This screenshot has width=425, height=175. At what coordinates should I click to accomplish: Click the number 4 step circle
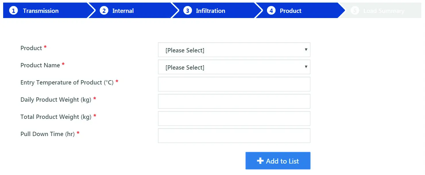(x=271, y=11)
